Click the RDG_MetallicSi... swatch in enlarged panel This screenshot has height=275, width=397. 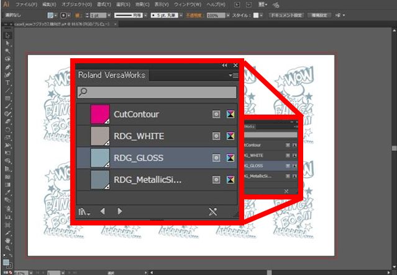(100, 180)
